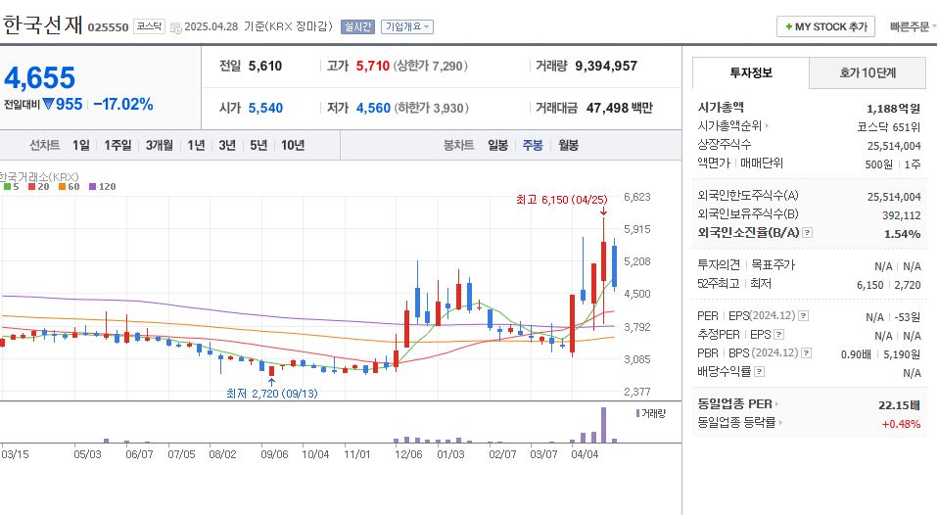Click the 외국인소진율 value 1.54%
The height and width of the screenshot is (515, 939).
pyautogui.click(x=902, y=234)
